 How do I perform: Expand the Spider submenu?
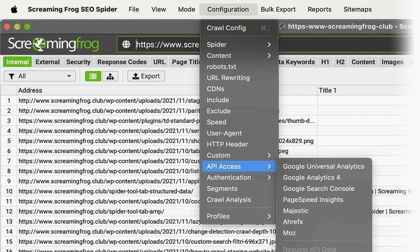point(238,44)
